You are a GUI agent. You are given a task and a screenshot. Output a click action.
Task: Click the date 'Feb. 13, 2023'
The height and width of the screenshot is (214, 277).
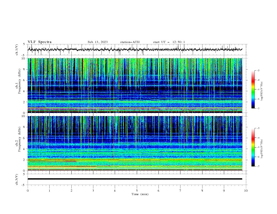click(98, 42)
